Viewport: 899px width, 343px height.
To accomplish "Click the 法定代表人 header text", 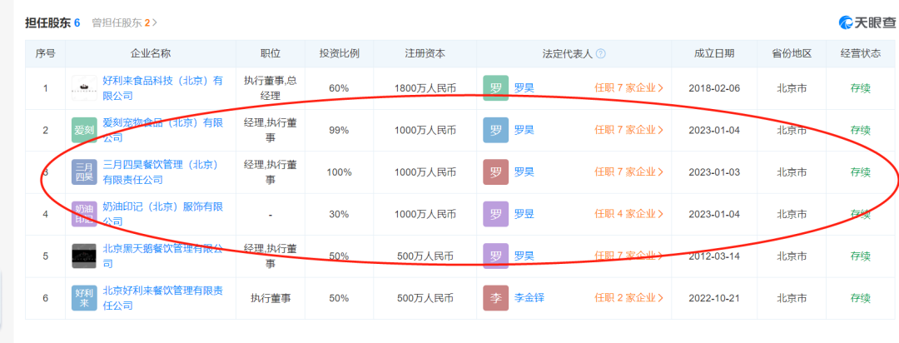I will (568, 54).
